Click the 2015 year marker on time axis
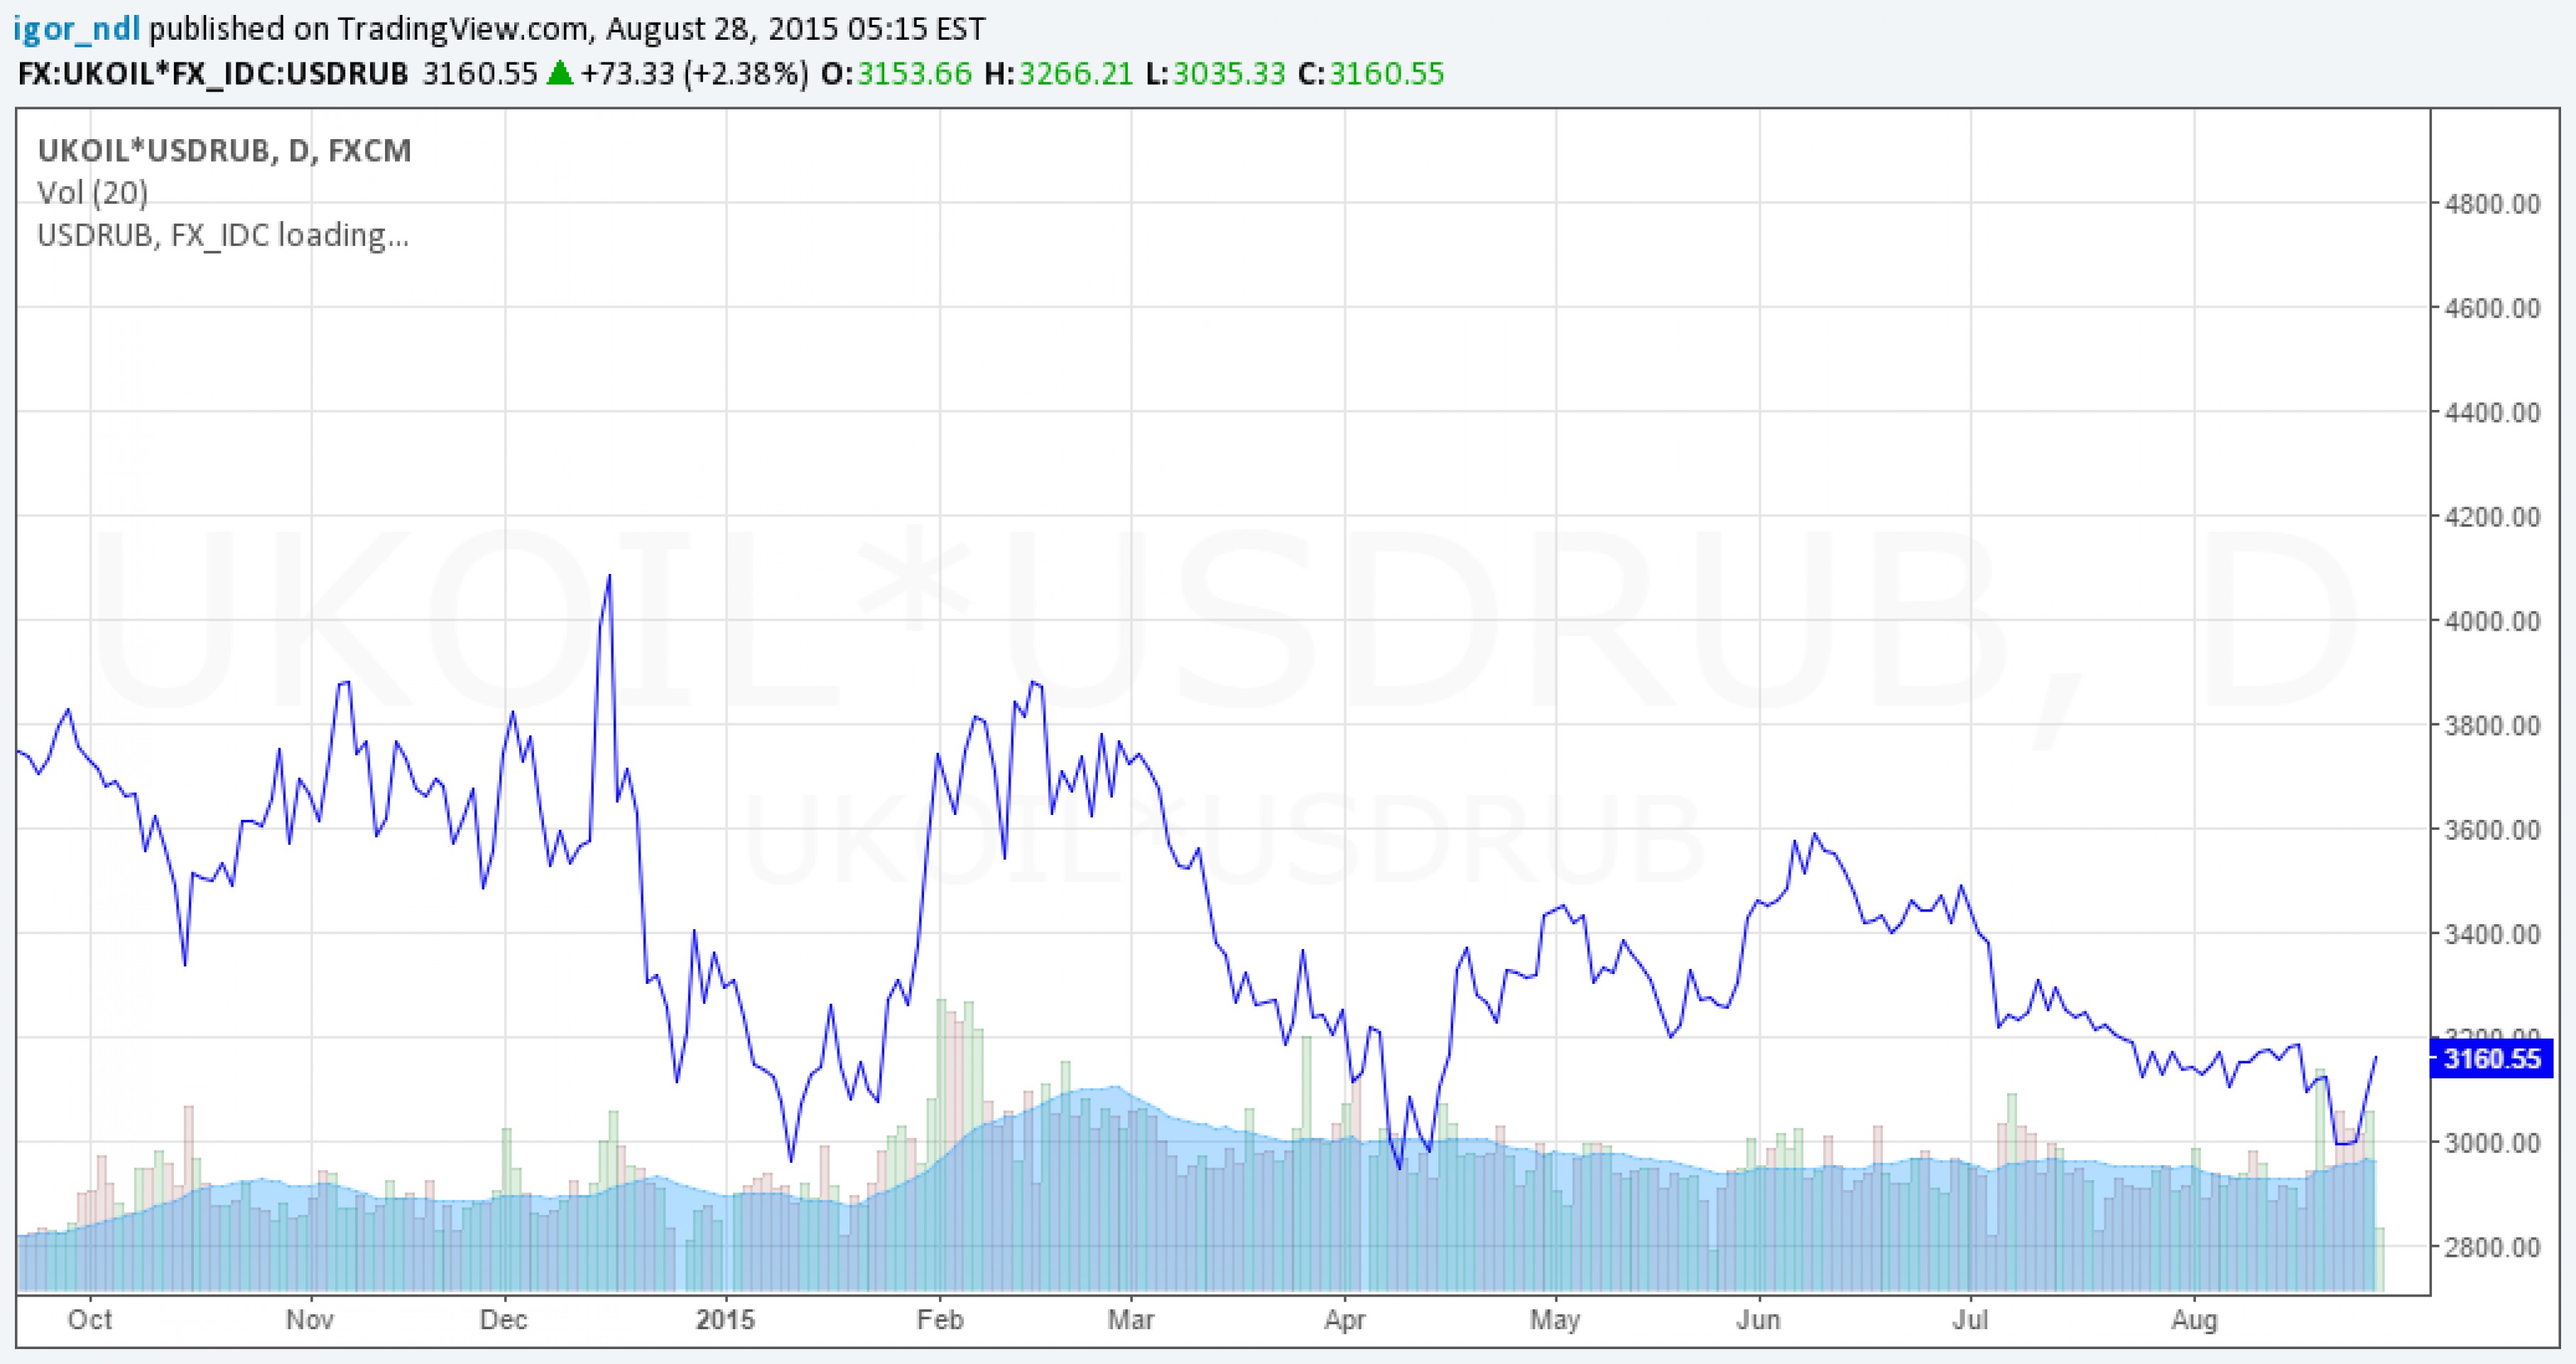Image resolution: width=2576 pixels, height=1364 pixels. 725,1320
